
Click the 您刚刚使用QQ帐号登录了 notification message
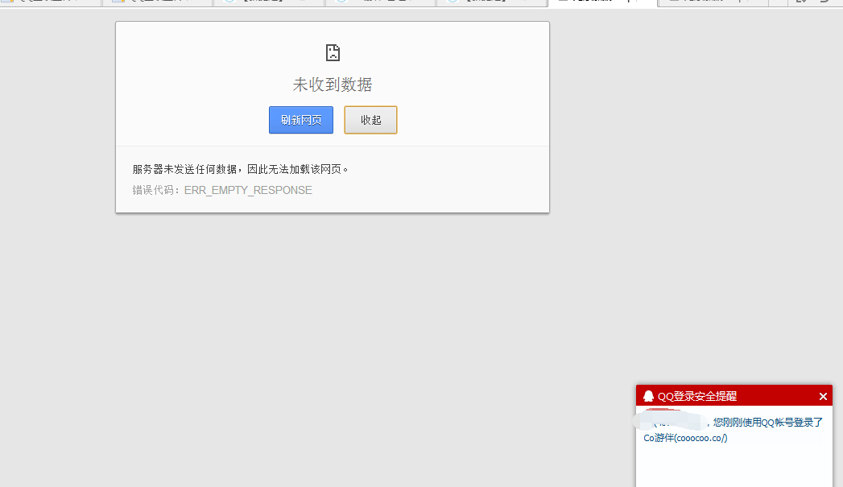click(x=768, y=422)
